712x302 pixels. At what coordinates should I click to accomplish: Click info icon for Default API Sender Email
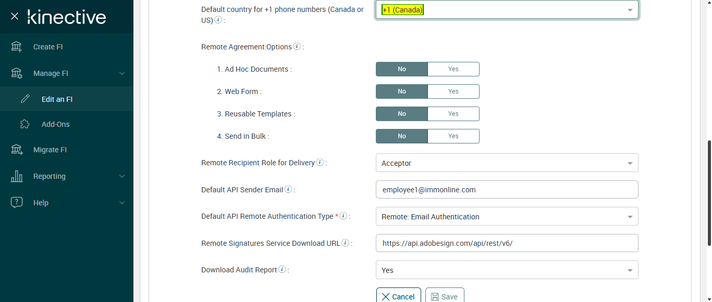(288, 189)
